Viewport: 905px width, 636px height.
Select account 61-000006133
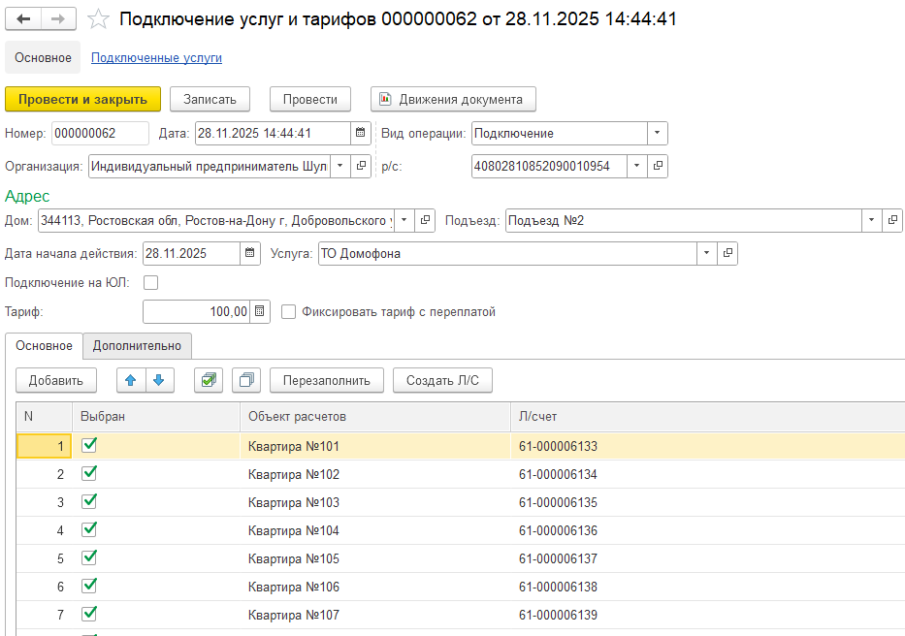click(708, 446)
